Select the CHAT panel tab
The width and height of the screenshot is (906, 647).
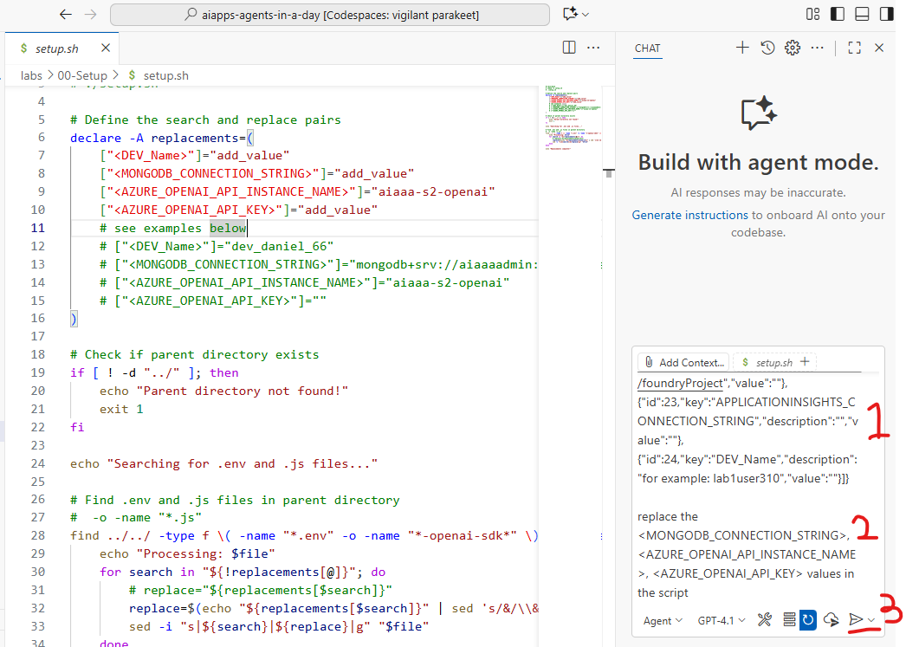[647, 49]
